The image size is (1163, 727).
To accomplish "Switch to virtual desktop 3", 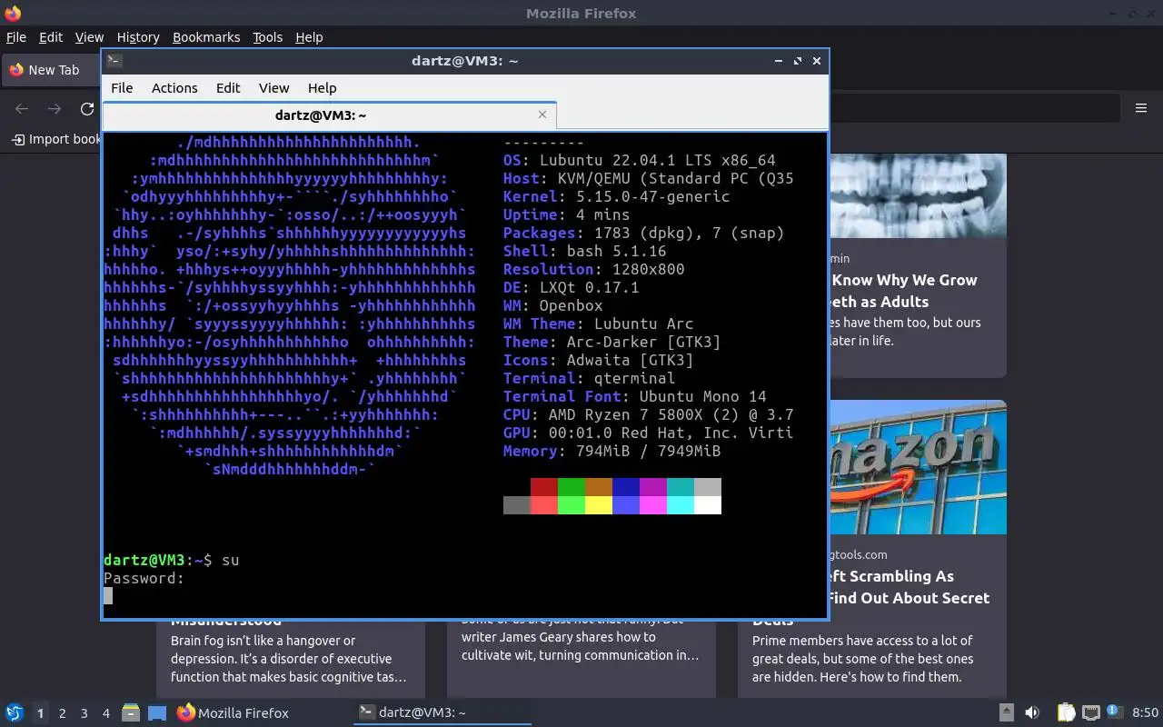I will [84, 713].
